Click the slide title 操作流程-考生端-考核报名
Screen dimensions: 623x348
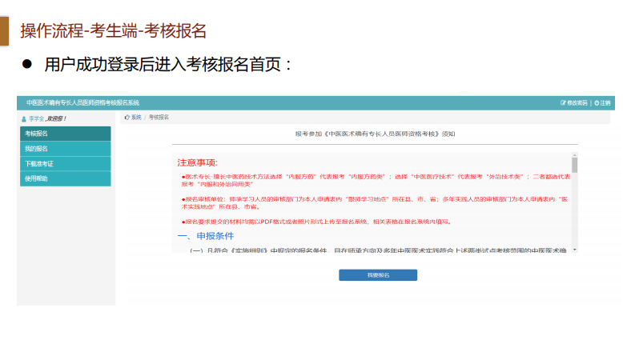[x=113, y=31]
